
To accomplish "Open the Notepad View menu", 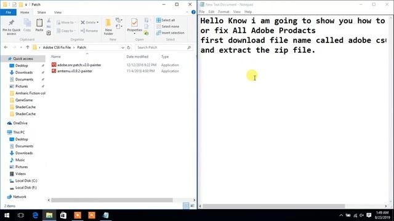I will [x=236, y=12].
